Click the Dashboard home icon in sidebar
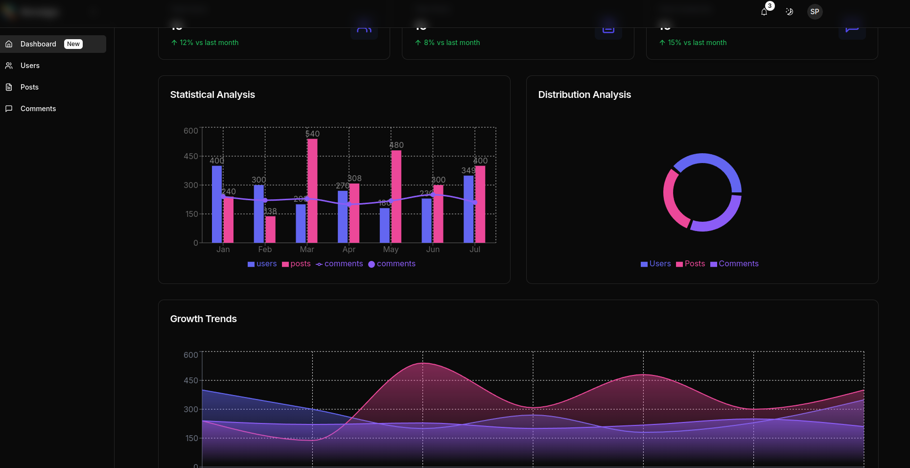Viewport: 910px width, 468px height. point(9,44)
